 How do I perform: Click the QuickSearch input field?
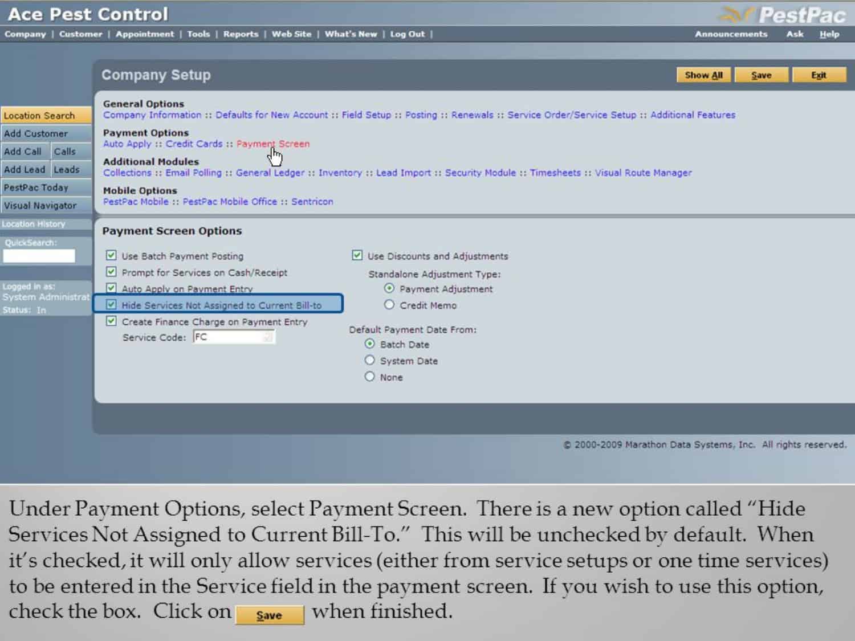[39, 256]
